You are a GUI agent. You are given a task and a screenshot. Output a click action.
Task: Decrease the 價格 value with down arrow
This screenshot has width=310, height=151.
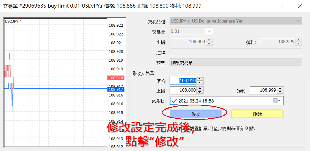point(200,82)
